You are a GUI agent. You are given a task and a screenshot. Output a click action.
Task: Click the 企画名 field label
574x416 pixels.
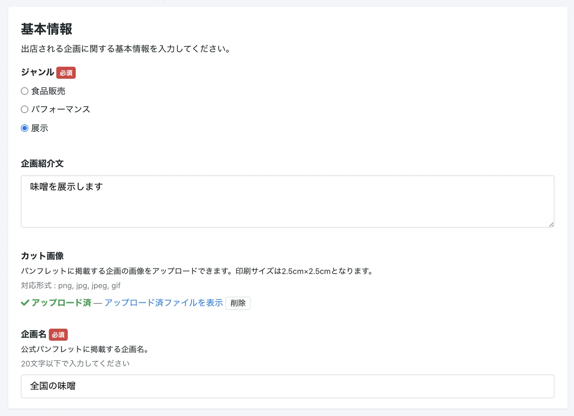pyautogui.click(x=34, y=334)
